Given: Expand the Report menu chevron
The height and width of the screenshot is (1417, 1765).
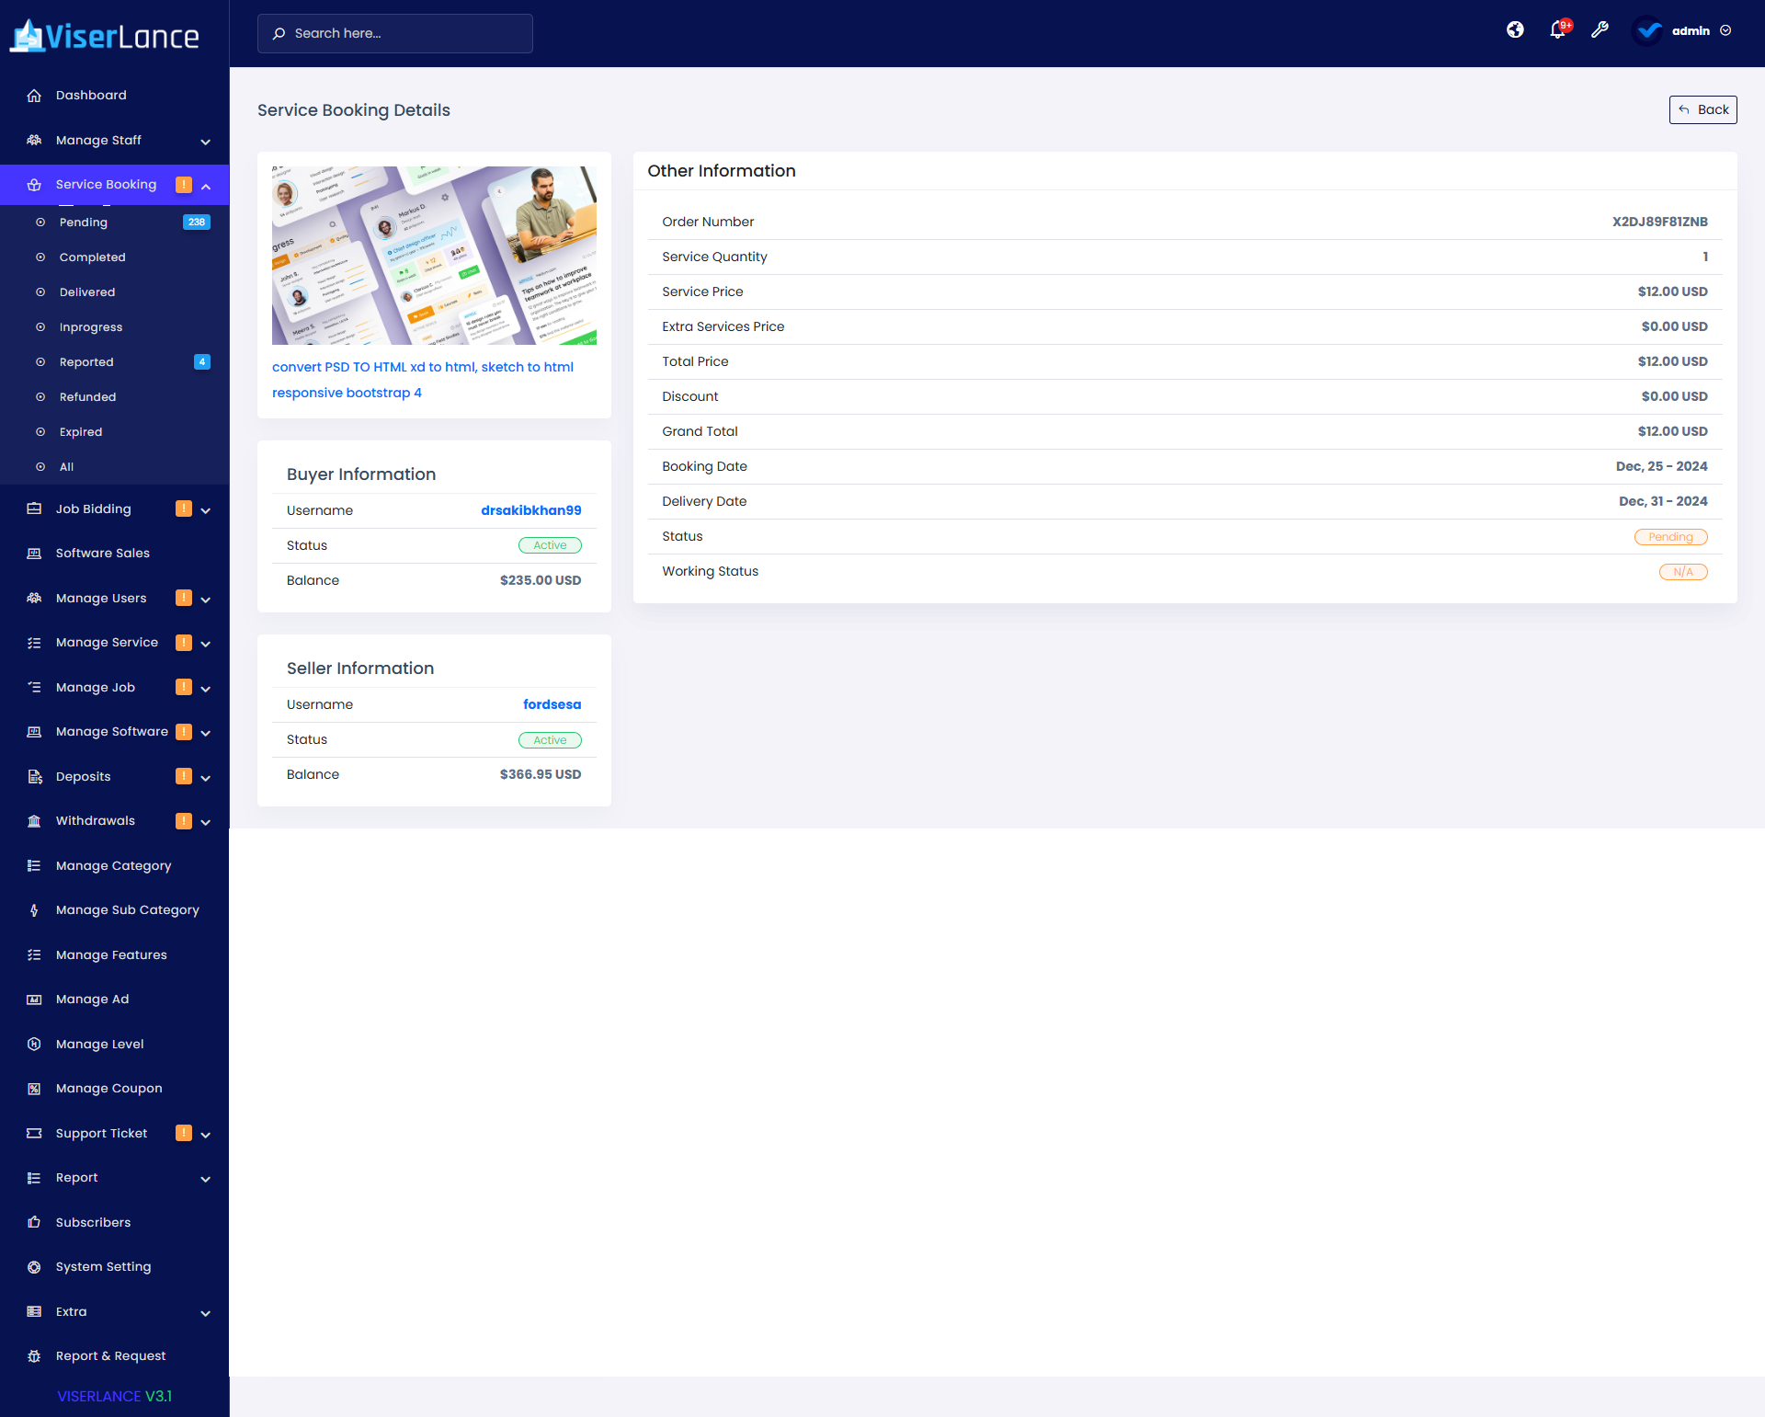Looking at the screenshot, I should click(x=206, y=1179).
